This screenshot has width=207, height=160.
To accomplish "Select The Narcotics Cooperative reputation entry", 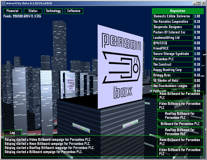I will click(172, 21).
